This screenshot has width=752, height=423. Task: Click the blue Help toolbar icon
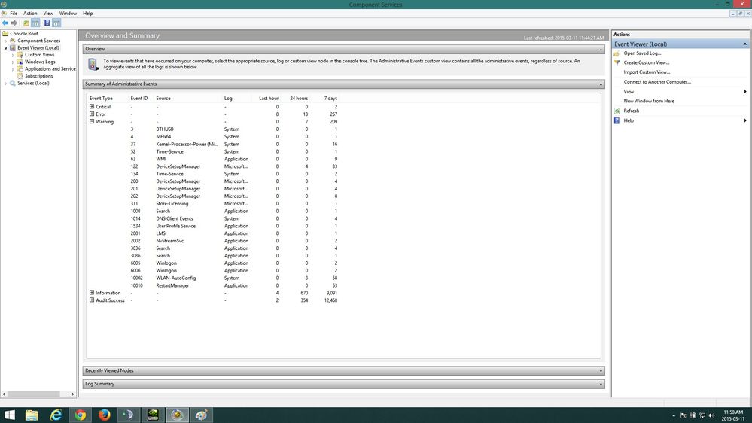[47, 23]
